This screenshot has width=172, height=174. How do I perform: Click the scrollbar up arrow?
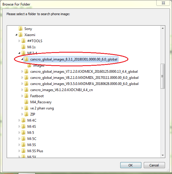pos(163,28)
